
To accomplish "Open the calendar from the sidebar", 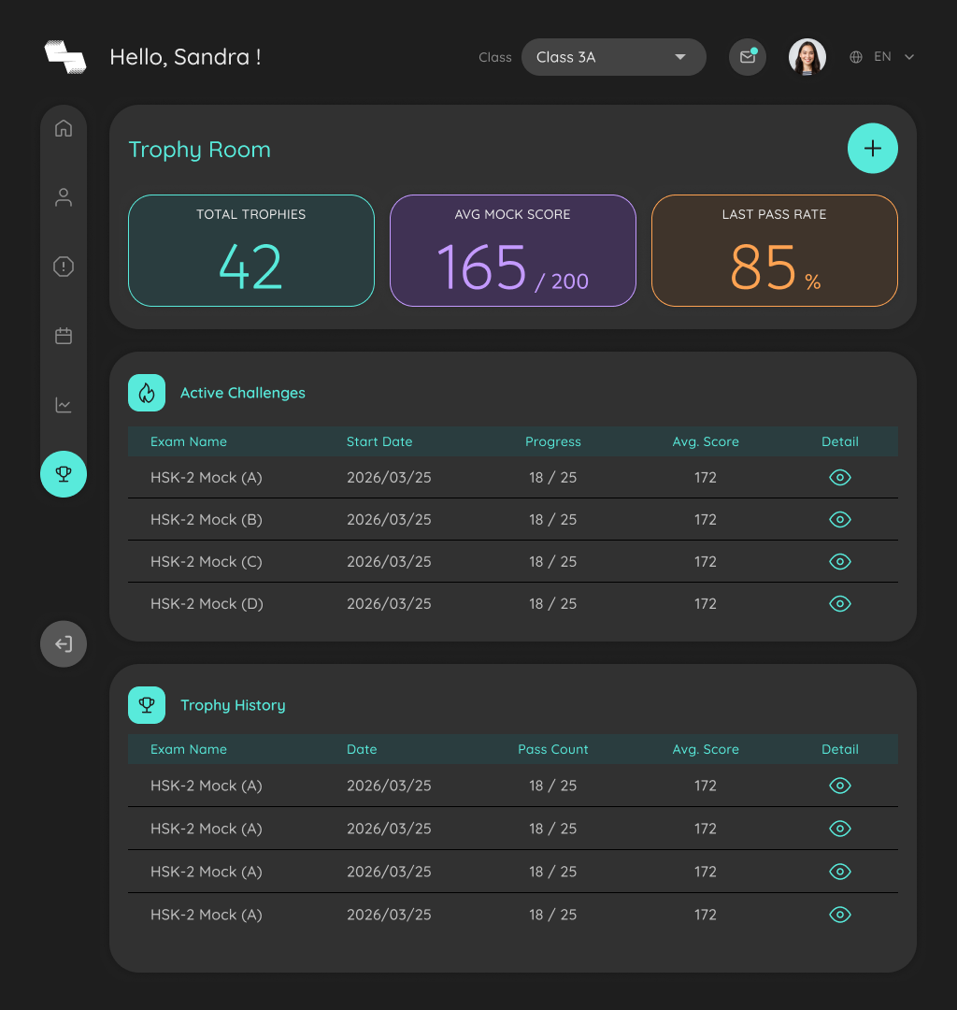I will tap(63, 336).
